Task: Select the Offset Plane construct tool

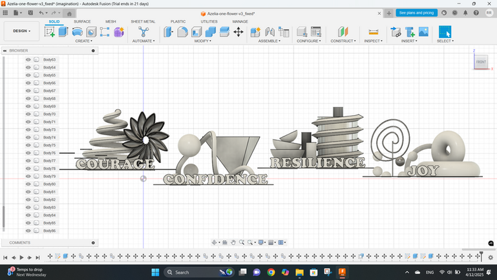Action: 343,32
